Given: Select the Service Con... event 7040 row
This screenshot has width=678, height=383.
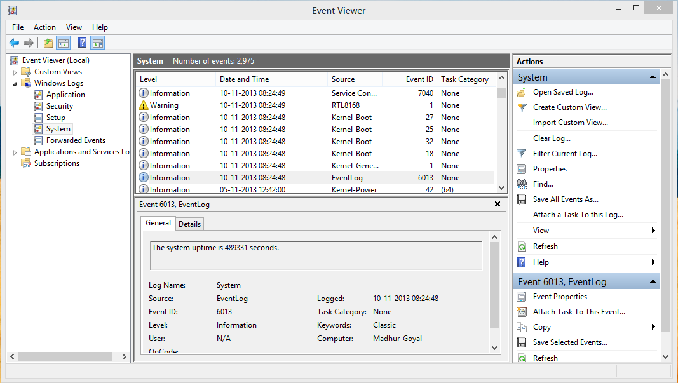Looking at the screenshot, I should click(316, 93).
